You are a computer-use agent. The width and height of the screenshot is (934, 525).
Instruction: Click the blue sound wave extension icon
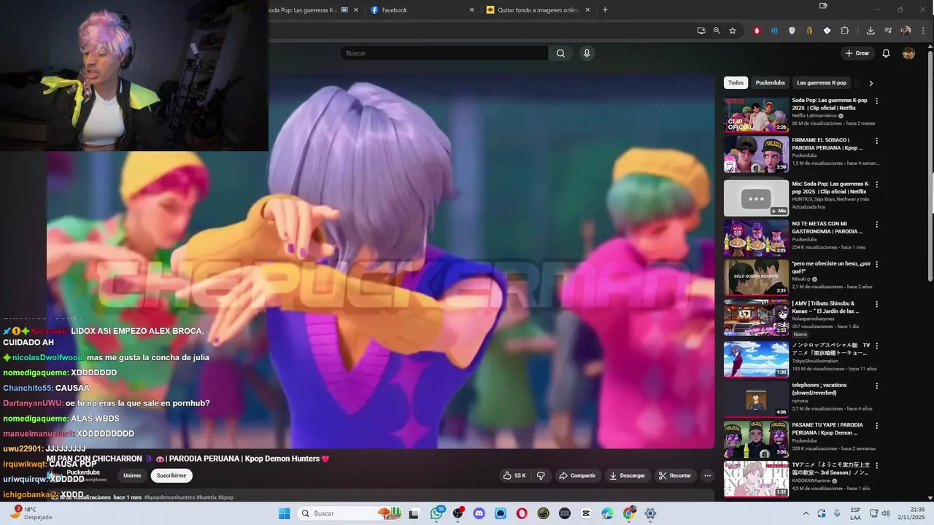tap(774, 31)
